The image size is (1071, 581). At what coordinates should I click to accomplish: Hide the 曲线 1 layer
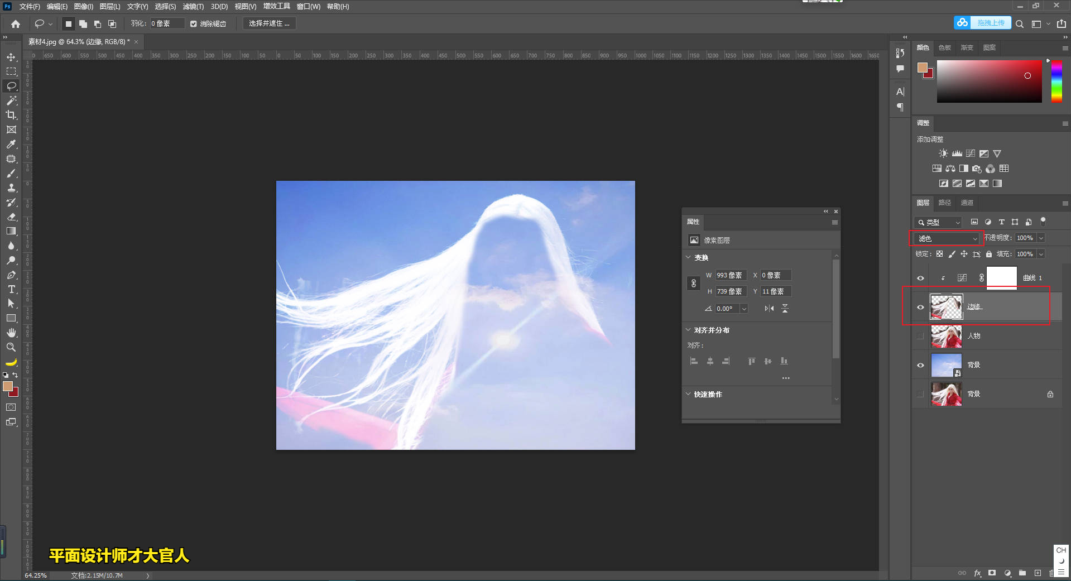click(921, 278)
